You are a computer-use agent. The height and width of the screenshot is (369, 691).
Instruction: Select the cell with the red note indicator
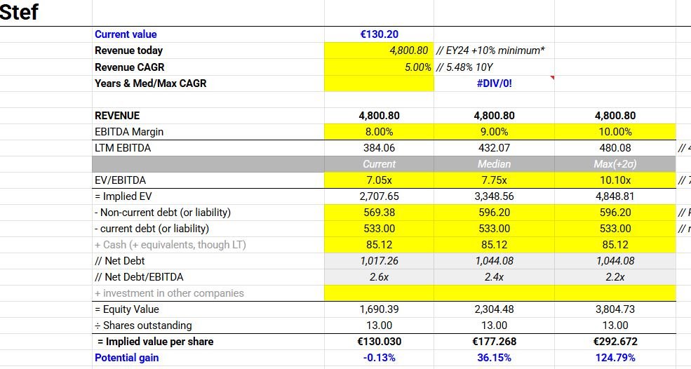(x=615, y=83)
